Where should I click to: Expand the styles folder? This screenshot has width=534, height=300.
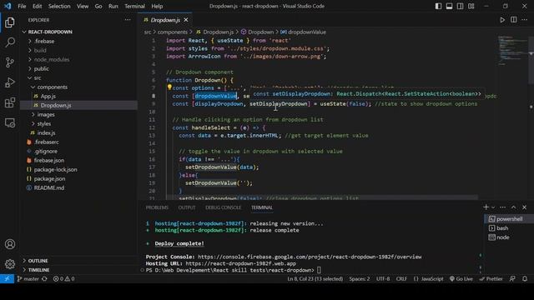click(44, 123)
